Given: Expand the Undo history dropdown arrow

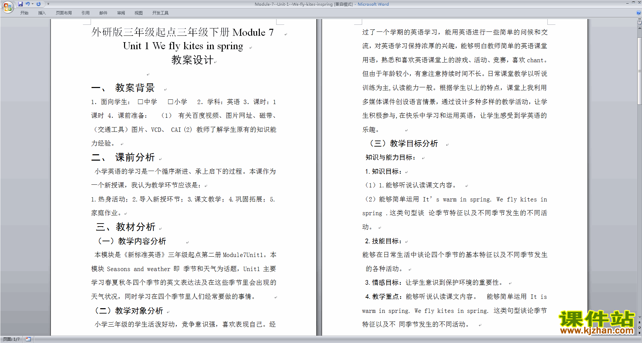Looking at the screenshot, I should click(32, 4).
